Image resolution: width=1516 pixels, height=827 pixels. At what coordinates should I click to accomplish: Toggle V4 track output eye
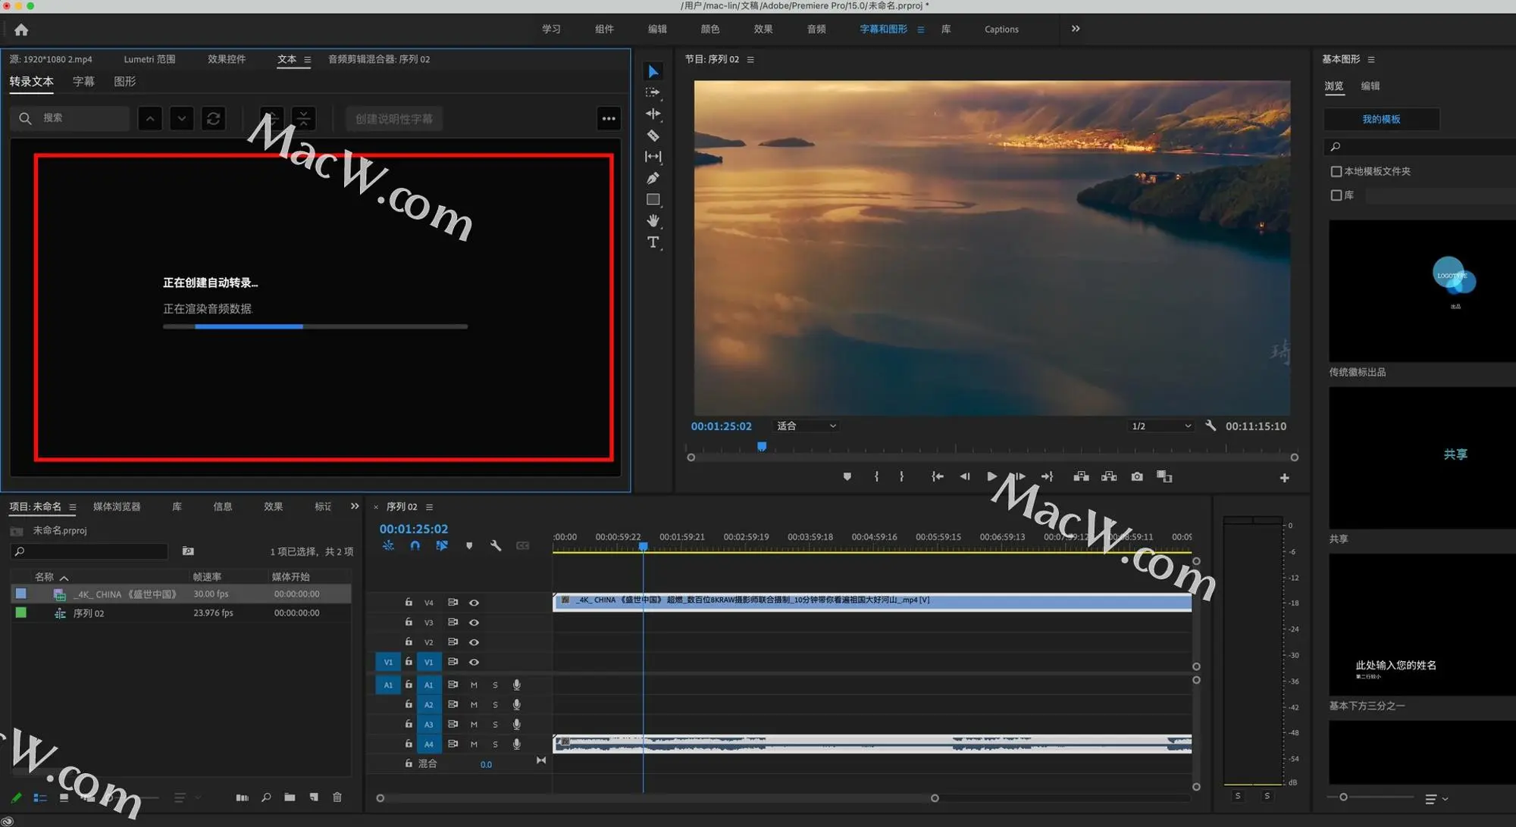(x=474, y=603)
